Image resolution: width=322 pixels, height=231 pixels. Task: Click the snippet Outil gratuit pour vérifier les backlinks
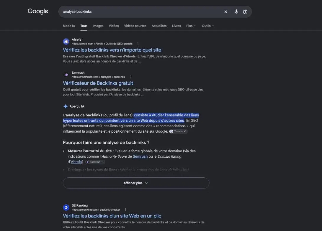click(91, 90)
